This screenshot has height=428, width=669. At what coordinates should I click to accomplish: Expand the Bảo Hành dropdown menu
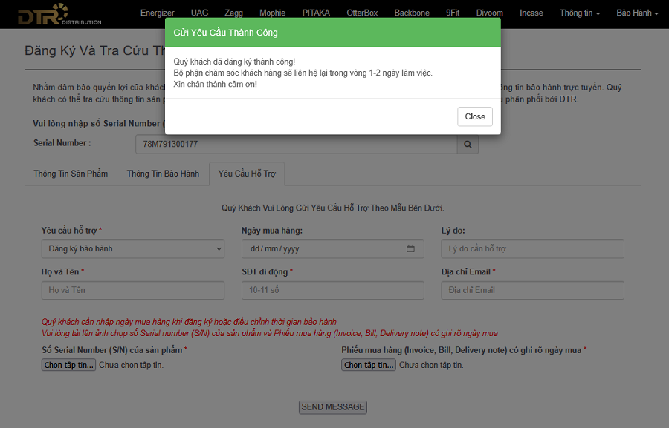(636, 13)
